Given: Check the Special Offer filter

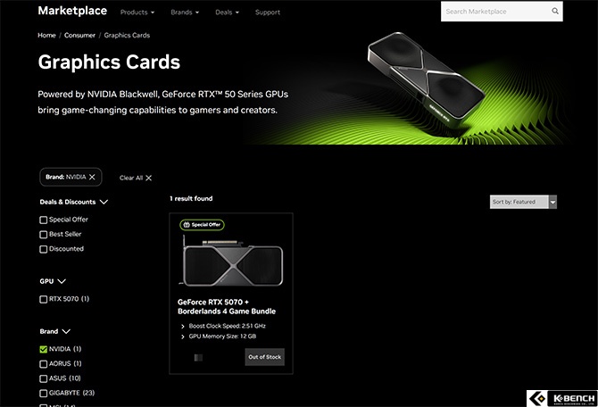Looking at the screenshot, I should click(x=44, y=220).
